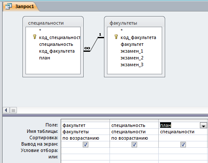Select asterisk in факультеты table
The height and width of the screenshot is (163, 208).
(x=122, y=30)
